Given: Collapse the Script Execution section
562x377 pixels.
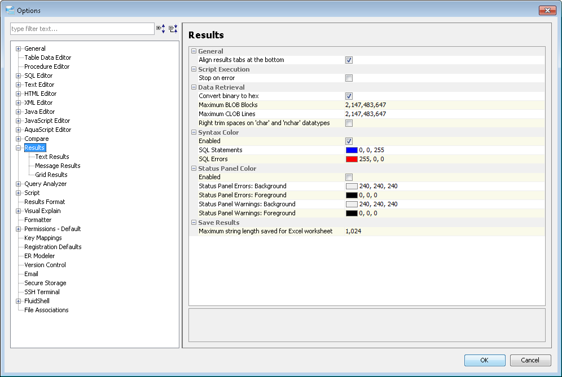Looking at the screenshot, I should point(194,69).
